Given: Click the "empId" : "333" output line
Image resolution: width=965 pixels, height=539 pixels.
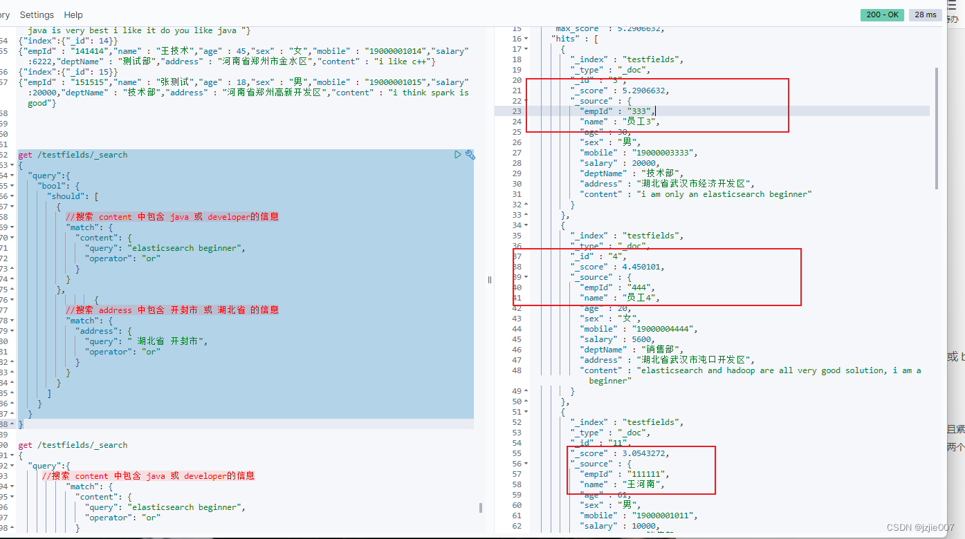Looking at the screenshot, I should coord(617,111).
